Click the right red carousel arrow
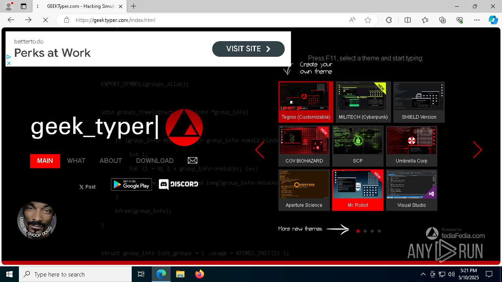 pyautogui.click(x=477, y=150)
